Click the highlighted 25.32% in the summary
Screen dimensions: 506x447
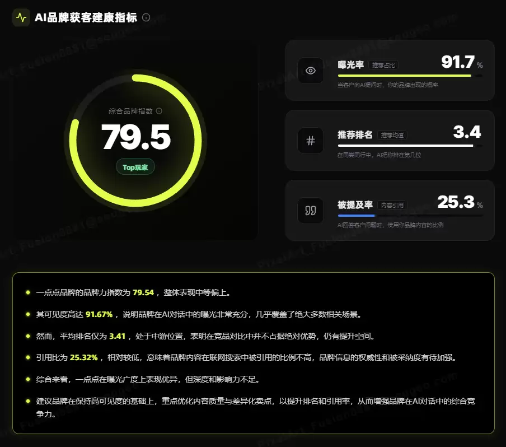pos(84,357)
